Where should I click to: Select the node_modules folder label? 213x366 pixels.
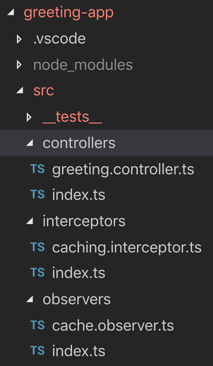pyautogui.click(x=83, y=65)
